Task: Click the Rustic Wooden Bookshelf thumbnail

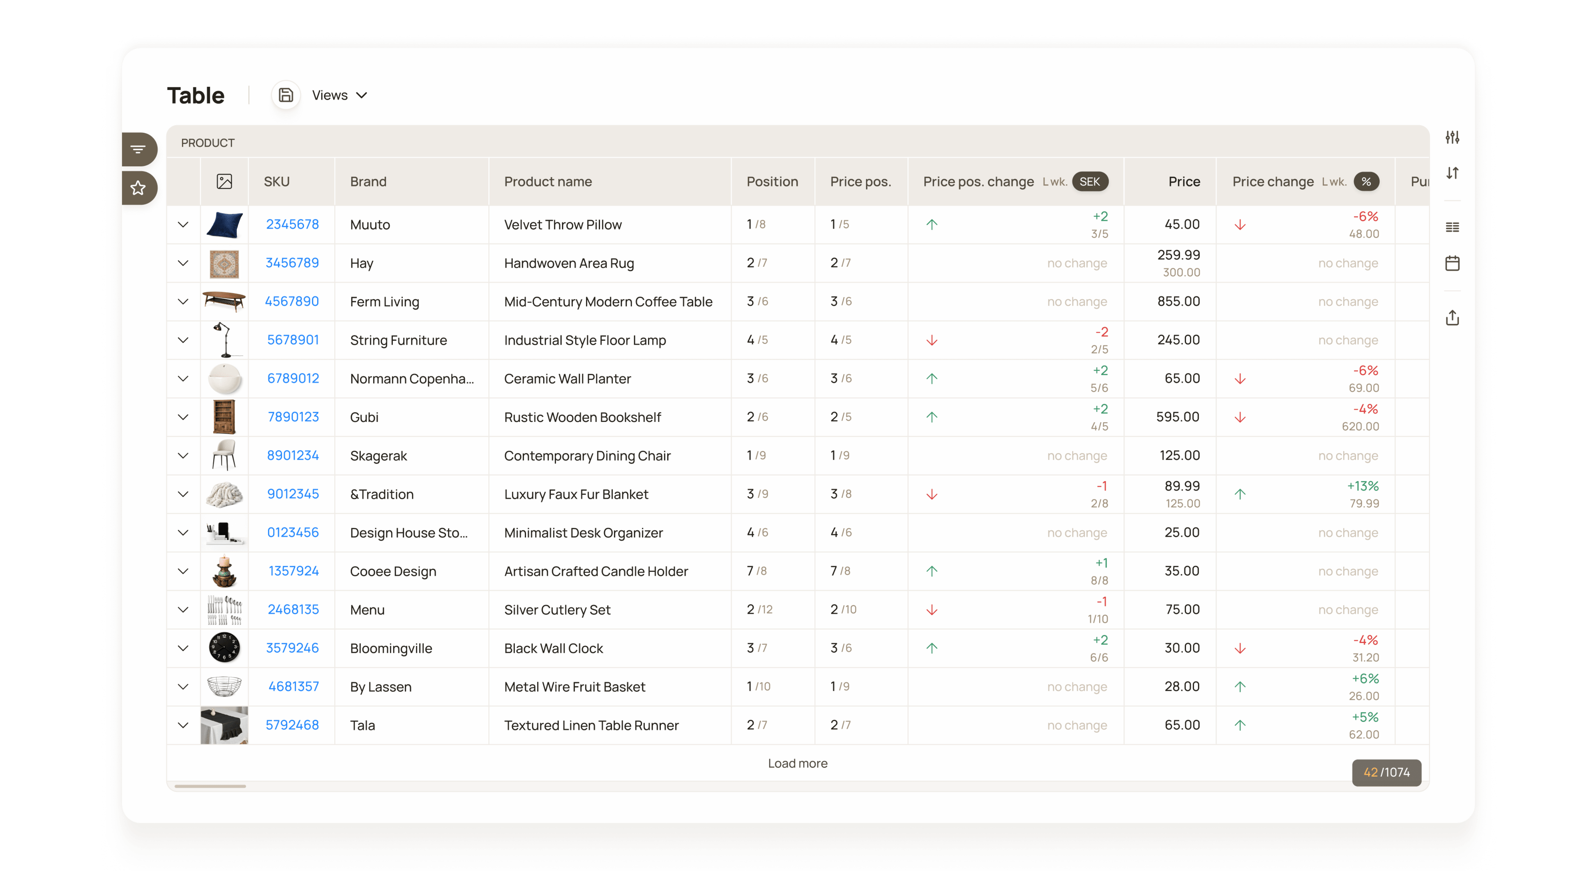Action: coord(224,417)
